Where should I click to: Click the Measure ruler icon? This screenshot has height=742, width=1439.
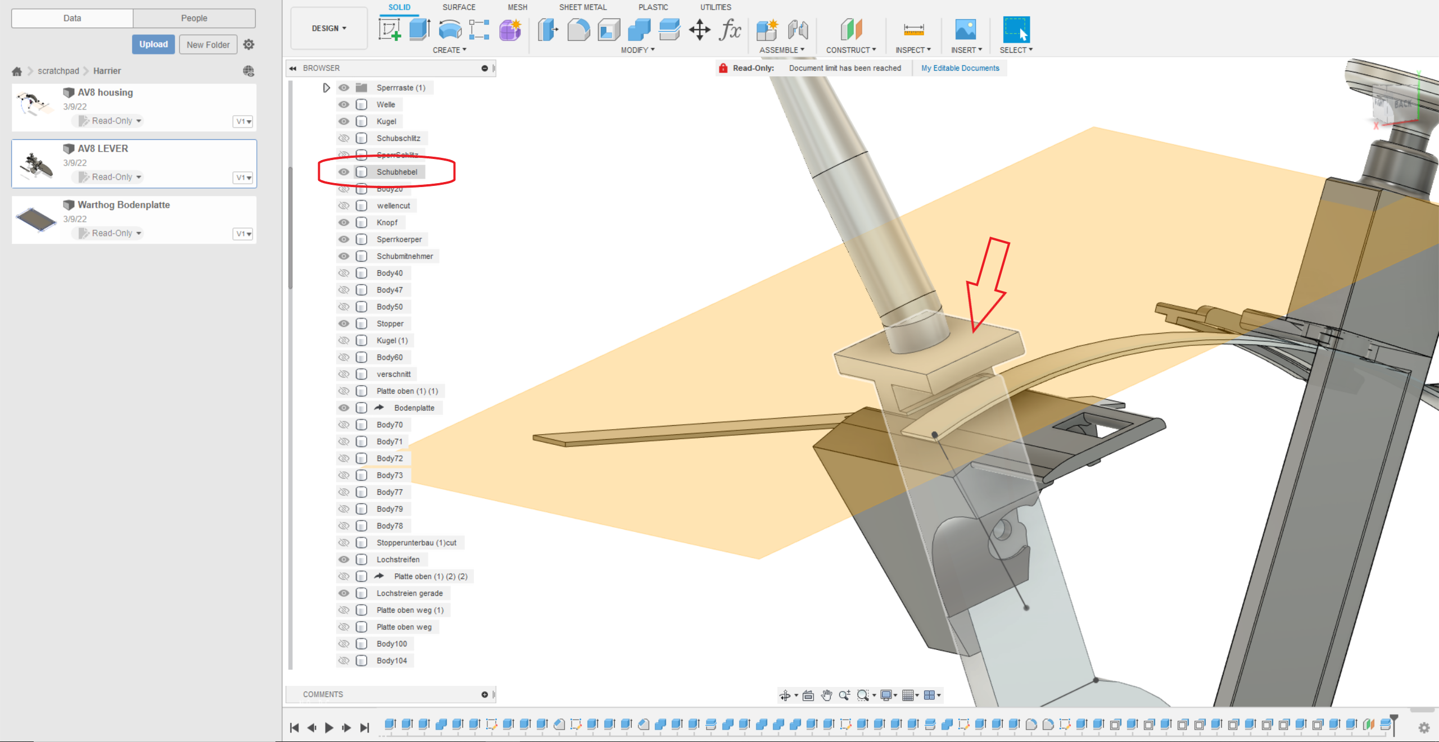913,29
